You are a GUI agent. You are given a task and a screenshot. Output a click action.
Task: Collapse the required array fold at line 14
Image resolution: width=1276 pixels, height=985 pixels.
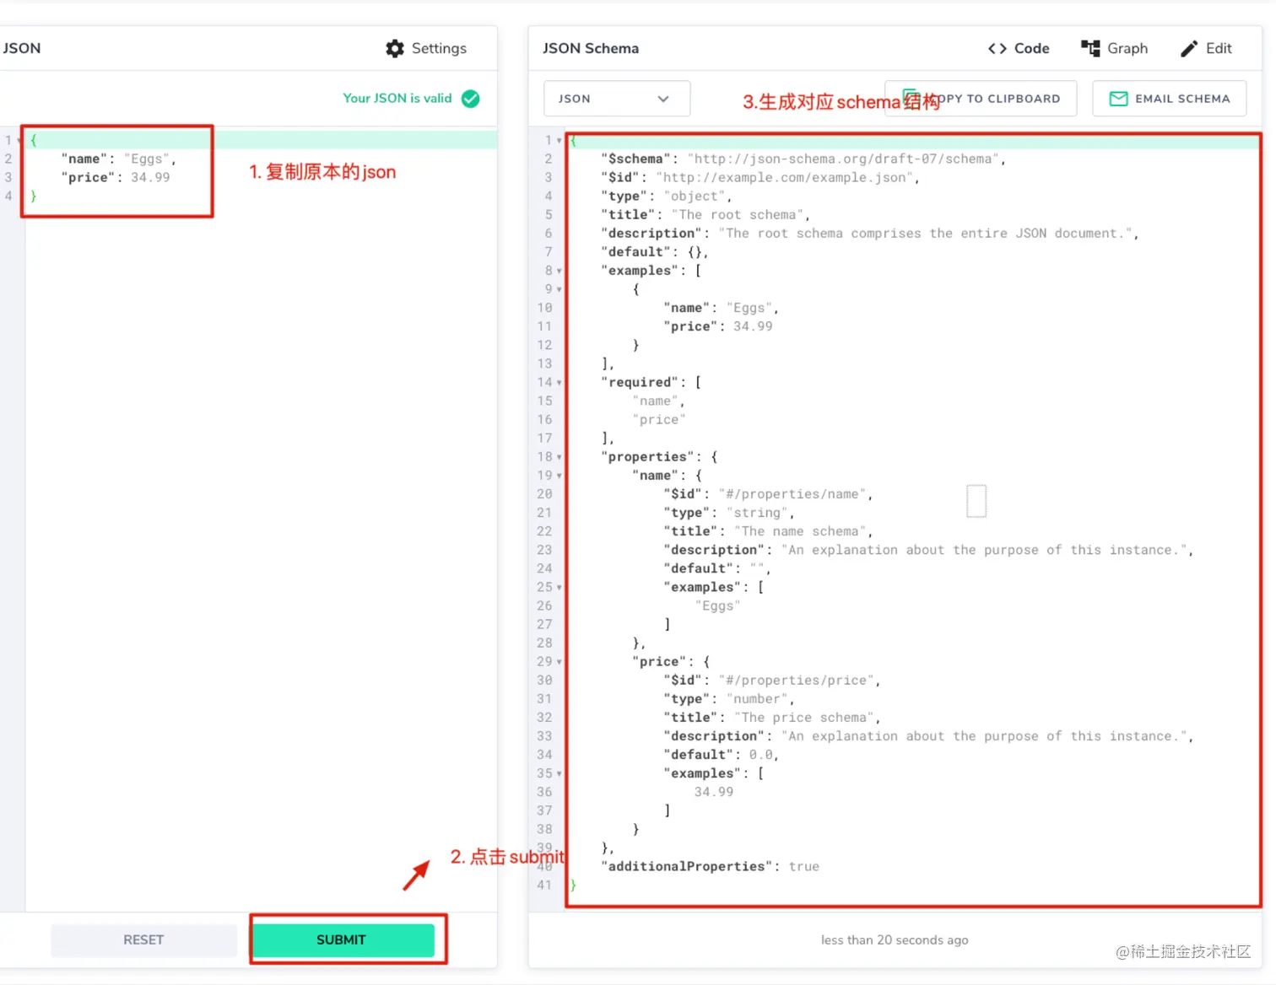559,383
